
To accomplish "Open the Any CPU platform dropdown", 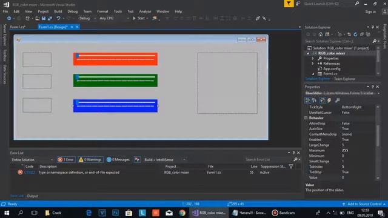I will [x=114, y=18].
